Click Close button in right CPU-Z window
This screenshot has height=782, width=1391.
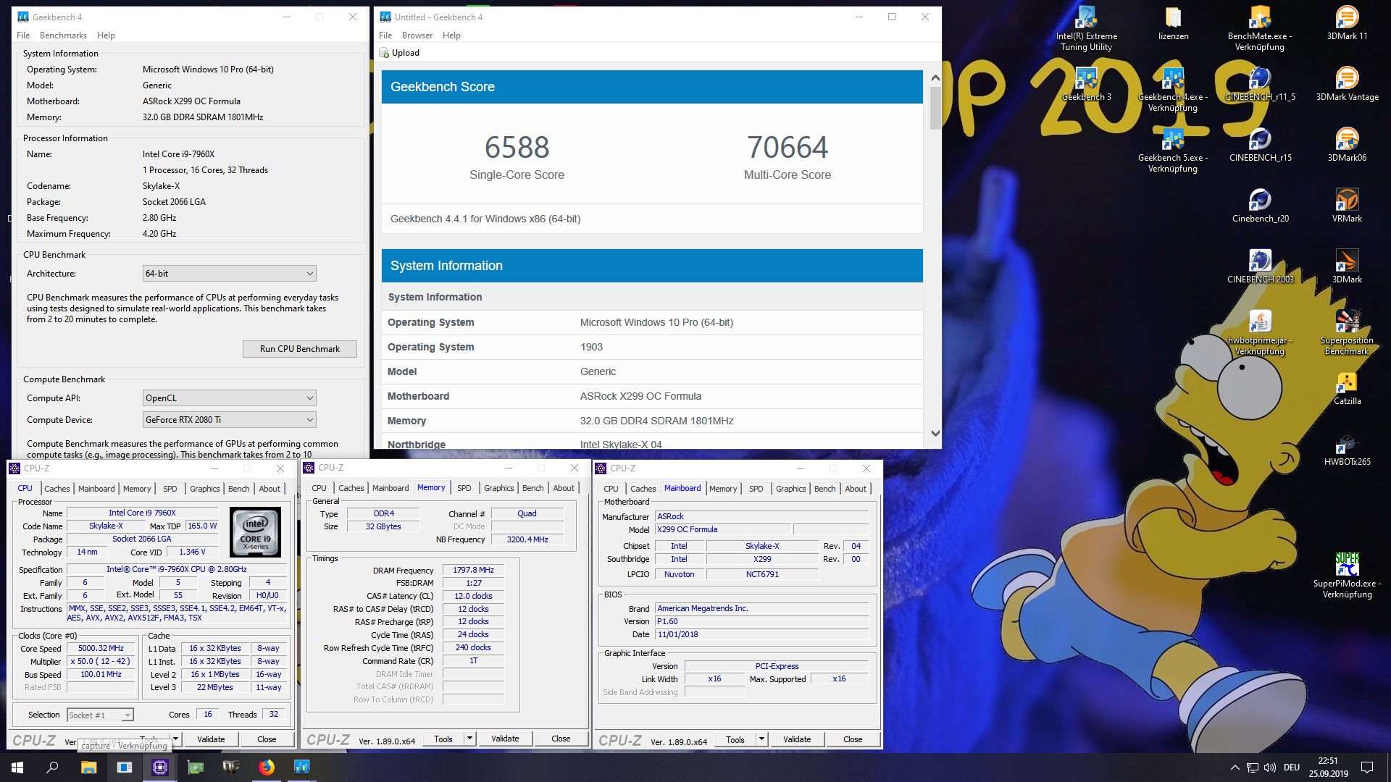tap(853, 739)
